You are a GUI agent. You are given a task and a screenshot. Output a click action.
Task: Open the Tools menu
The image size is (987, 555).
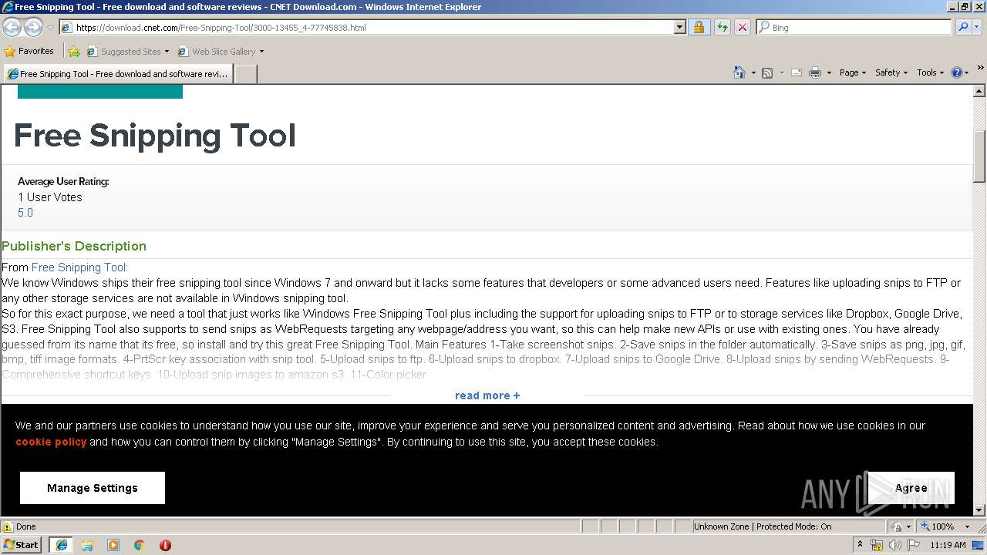click(930, 72)
